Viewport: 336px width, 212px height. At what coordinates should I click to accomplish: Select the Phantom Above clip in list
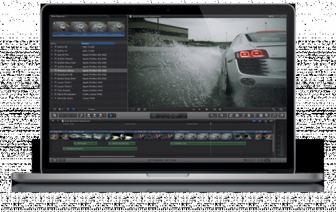[x=89, y=71]
